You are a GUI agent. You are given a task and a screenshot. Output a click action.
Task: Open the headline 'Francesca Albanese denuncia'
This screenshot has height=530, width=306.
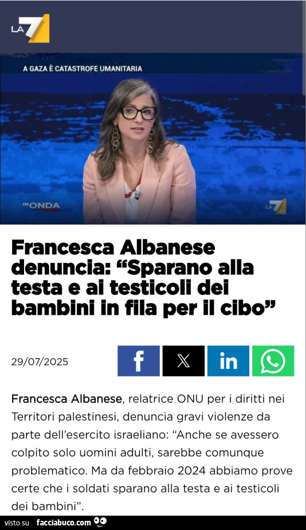tap(143, 277)
